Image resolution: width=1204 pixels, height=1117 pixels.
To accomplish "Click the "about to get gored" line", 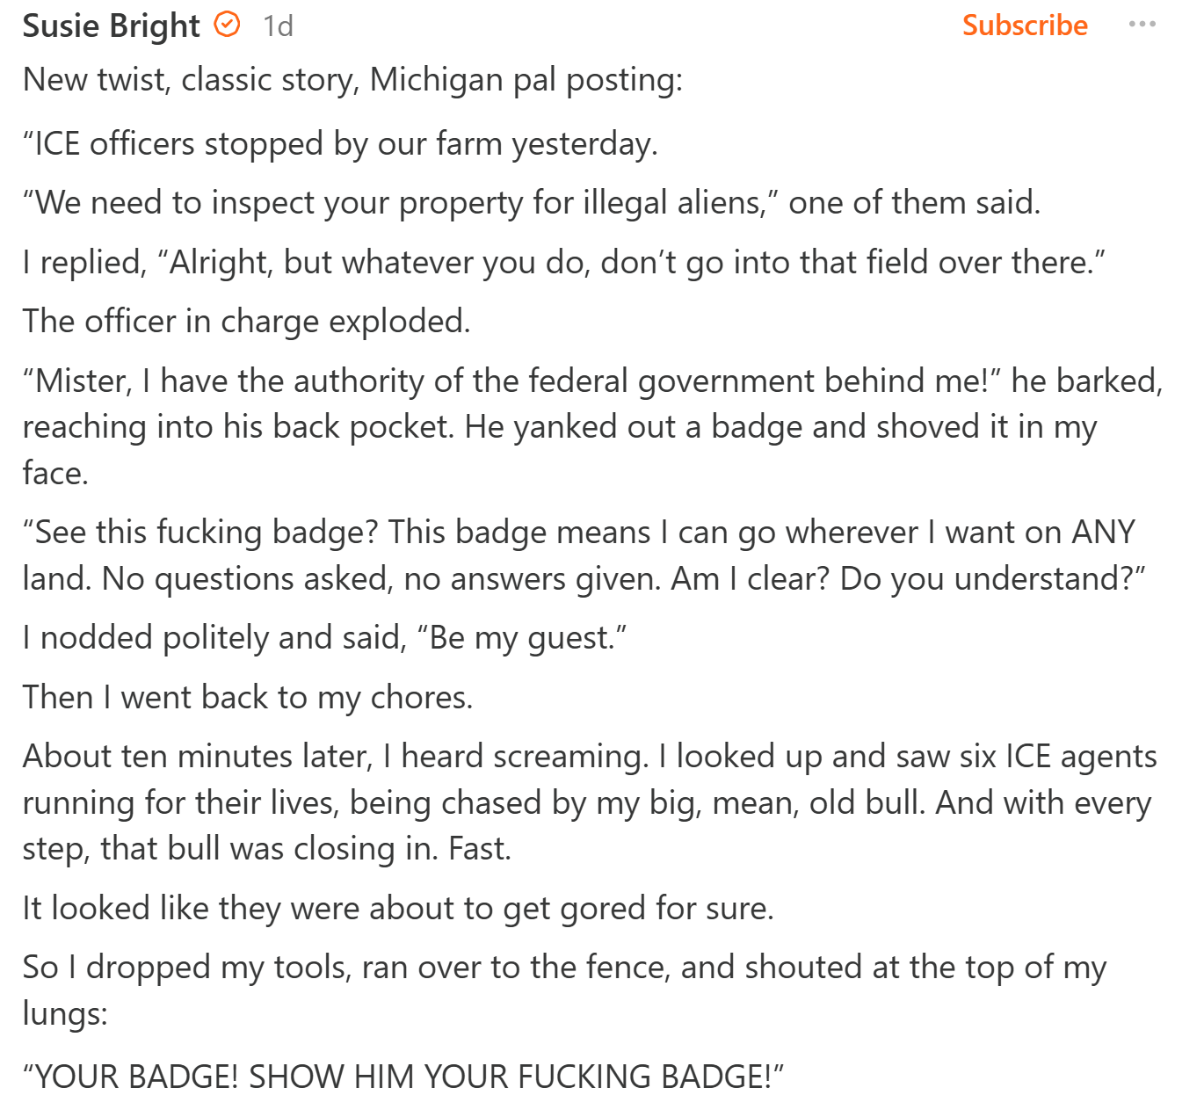I will pyautogui.click(x=398, y=909).
